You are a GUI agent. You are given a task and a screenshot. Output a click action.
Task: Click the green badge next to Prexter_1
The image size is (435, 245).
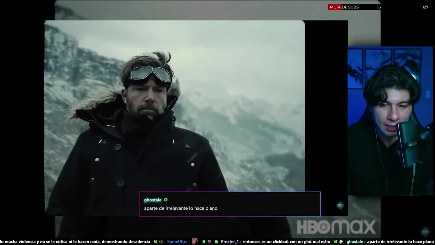[216, 242]
